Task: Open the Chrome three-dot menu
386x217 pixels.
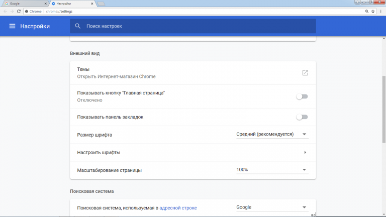Action: [381, 11]
